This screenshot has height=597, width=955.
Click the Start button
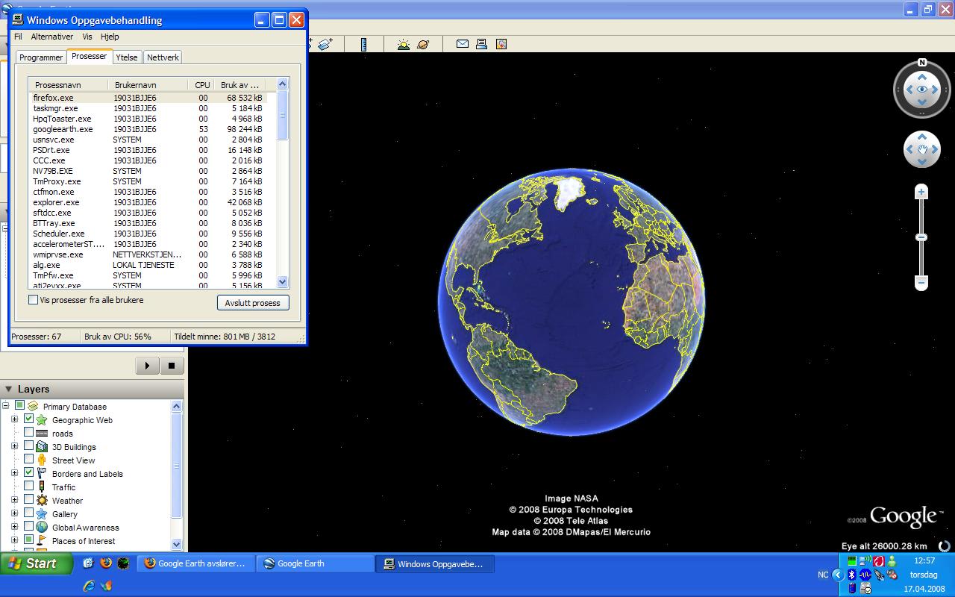tap(36, 563)
